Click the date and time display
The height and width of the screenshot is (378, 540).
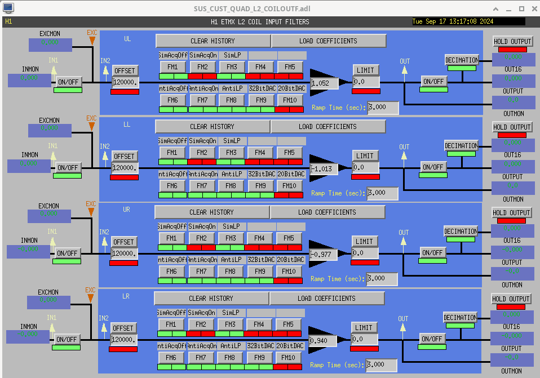tap(468, 21)
